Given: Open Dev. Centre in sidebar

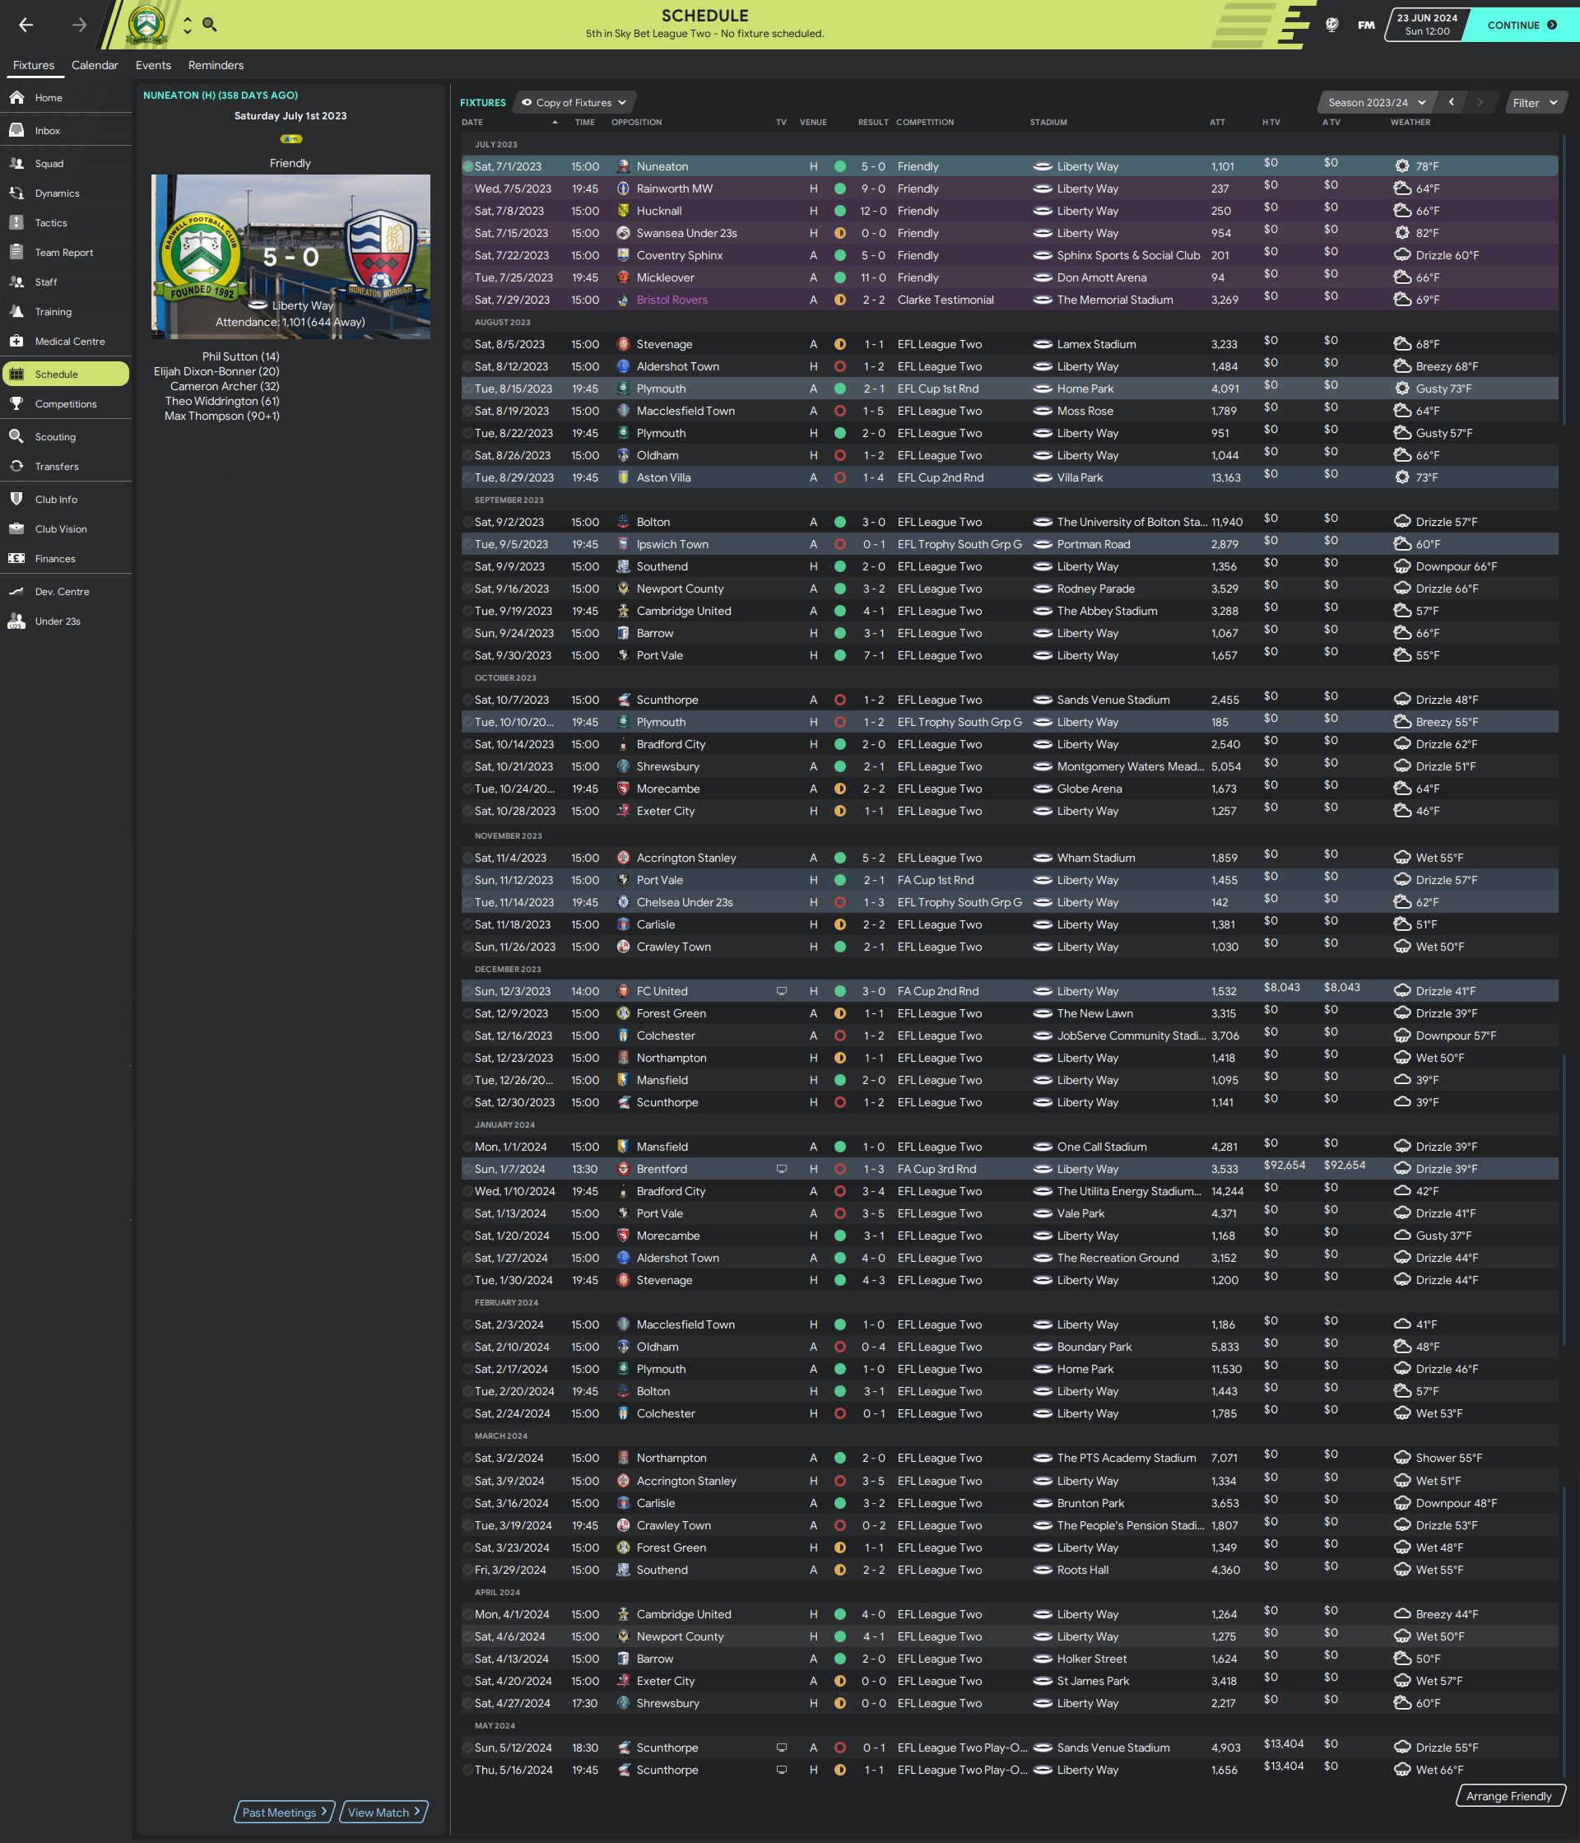Looking at the screenshot, I should 66,592.
